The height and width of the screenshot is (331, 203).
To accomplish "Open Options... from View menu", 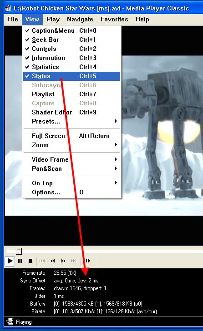I will coord(71,193).
